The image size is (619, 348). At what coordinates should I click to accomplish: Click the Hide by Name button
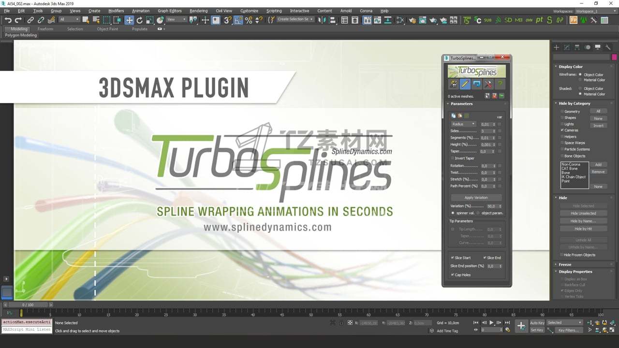583,221
